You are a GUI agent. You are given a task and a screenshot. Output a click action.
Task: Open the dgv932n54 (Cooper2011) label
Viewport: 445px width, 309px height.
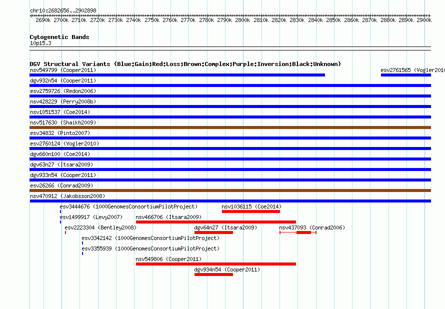(x=63, y=80)
